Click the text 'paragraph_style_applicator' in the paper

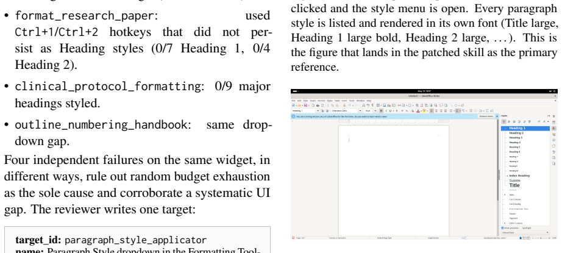(135, 240)
